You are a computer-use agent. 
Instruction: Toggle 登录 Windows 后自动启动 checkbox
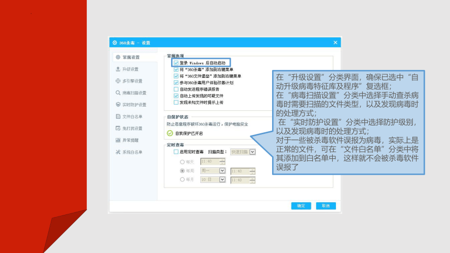(x=176, y=63)
